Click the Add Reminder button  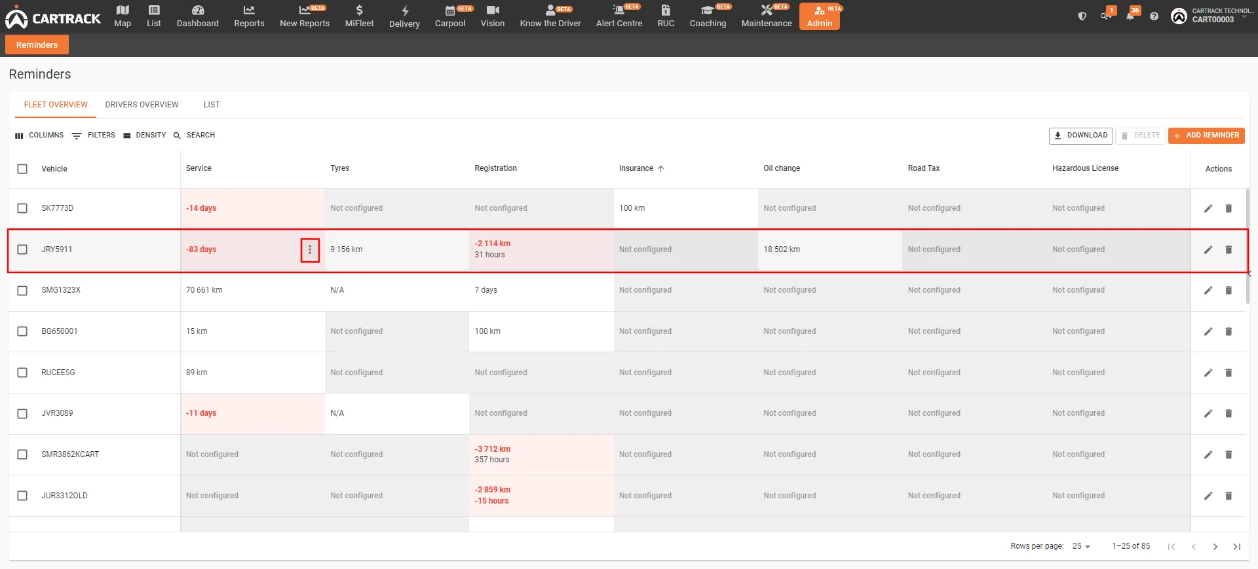coord(1206,136)
